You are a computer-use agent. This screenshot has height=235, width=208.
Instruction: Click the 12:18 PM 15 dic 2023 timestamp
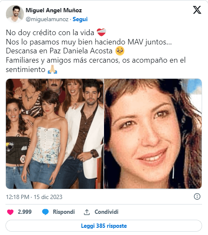pos(34,197)
